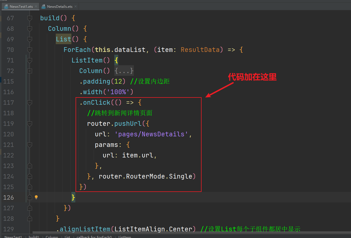
Task: Click line number 120 in the gutter
Action: [x=8, y=134]
